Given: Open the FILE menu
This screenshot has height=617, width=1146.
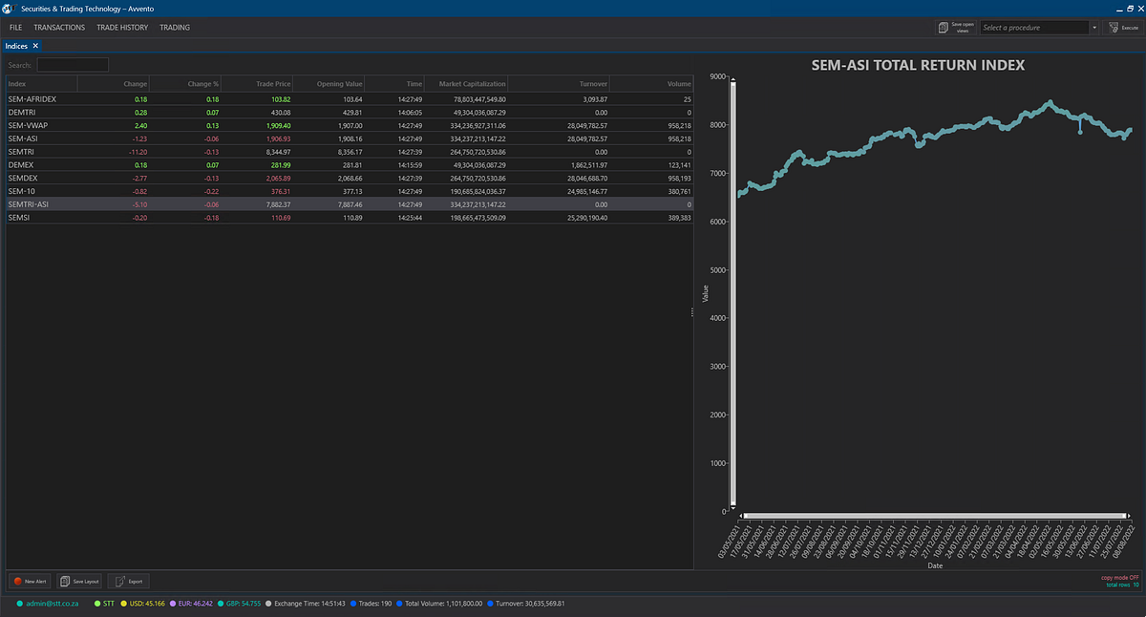Looking at the screenshot, I should point(15,28).
